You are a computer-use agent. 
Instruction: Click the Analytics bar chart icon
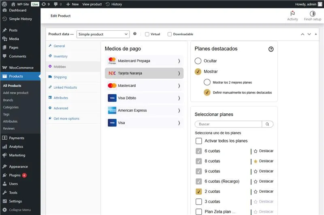click(4, 147)
